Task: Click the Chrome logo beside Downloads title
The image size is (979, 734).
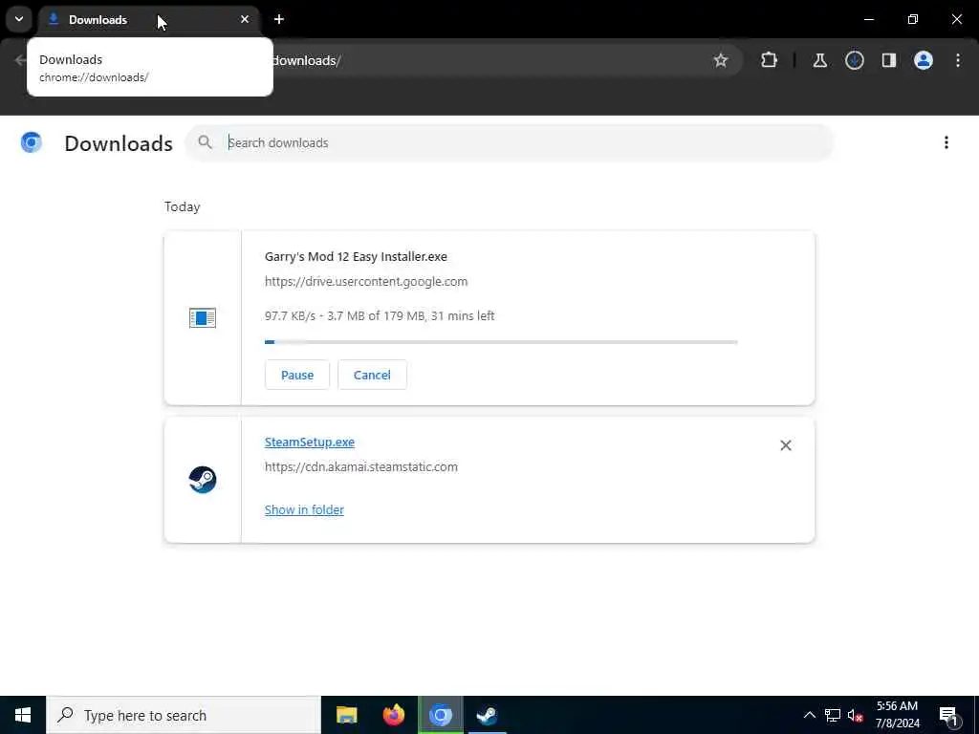Action: click(x=31, y=143)
